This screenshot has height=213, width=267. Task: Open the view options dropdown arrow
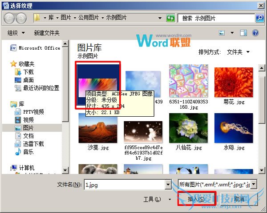tap(232, 33)
